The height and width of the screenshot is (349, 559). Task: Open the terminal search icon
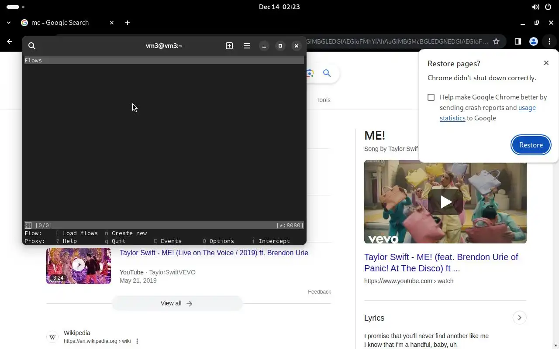click(32, 46)
